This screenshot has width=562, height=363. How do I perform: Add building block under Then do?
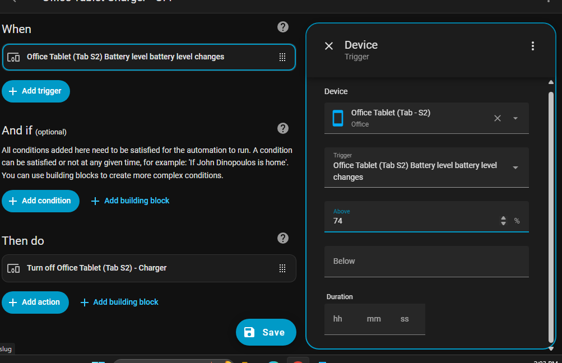click(x=119, y=302)
